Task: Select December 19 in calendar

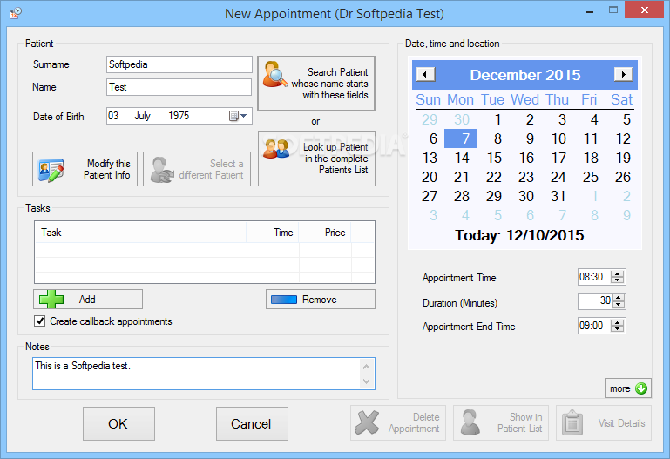Action: (623, 158)
